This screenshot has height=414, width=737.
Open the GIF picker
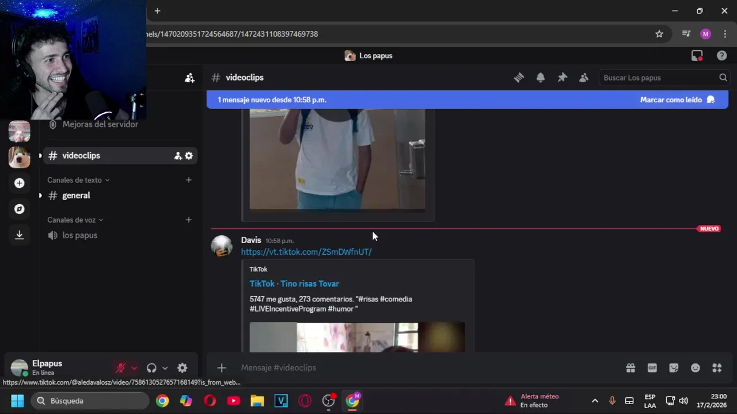652,368
